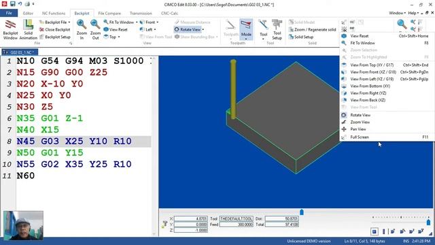Click the stop button in backplot controls
The height and width of the screenshot is (245, 435).
click(374, 231)
